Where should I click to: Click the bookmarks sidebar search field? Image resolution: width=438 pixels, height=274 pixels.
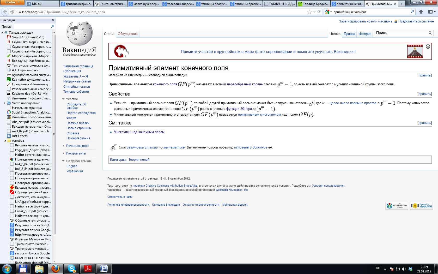point(32,27)
